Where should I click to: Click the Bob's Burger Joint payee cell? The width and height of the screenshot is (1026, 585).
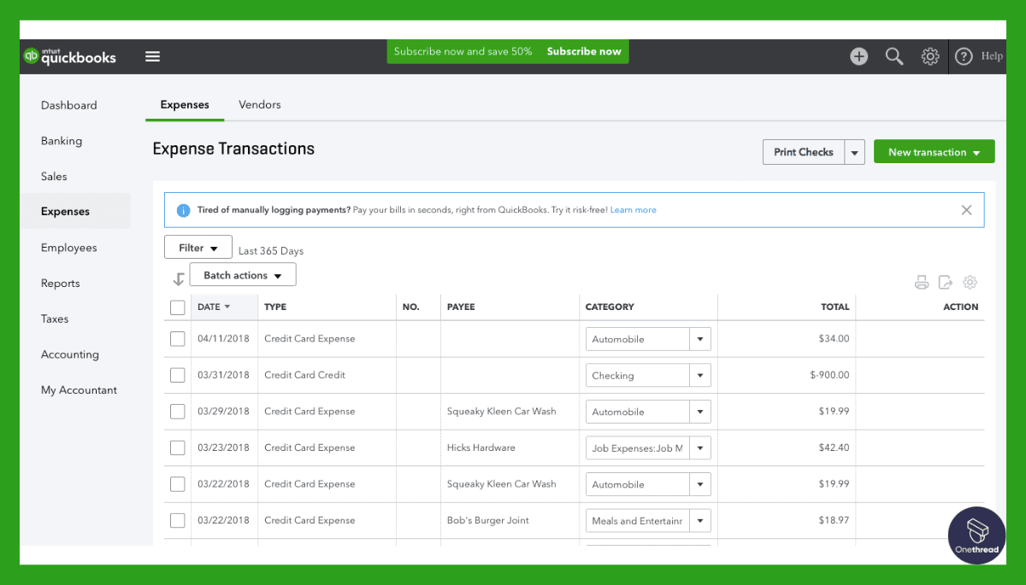tap(488, 520)
